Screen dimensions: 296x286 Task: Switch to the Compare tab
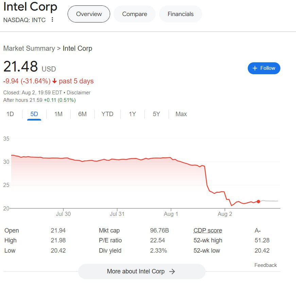click(x=135, y=14)
